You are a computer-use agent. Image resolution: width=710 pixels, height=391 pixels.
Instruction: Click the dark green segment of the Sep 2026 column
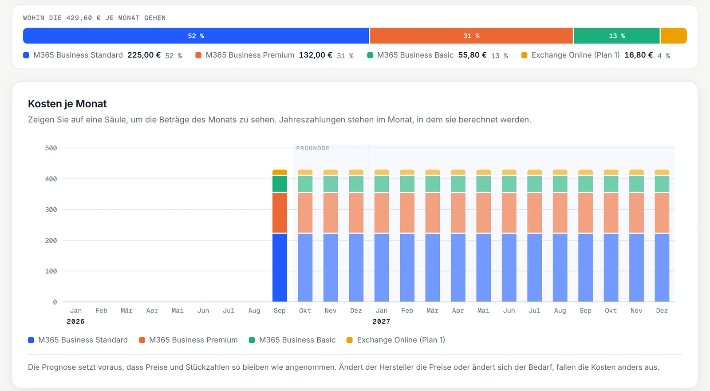pyautogui.click(x=280, y=184)
